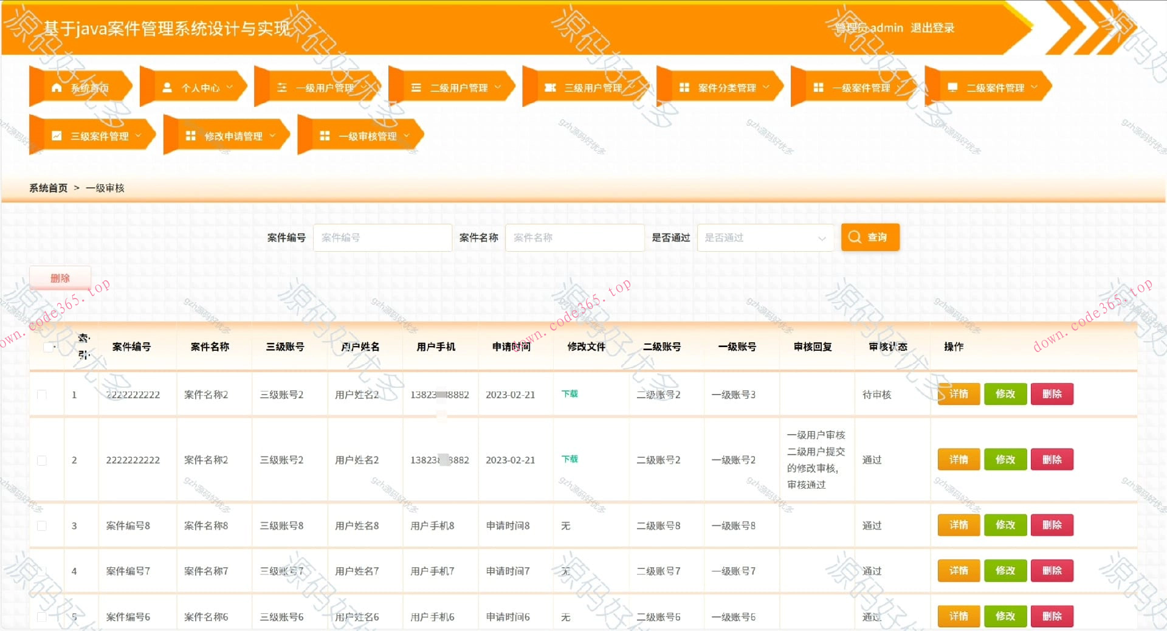Tick the checkbox on row 1
Viewport: 1167px width, 631px height.
[x=41, y=394]
